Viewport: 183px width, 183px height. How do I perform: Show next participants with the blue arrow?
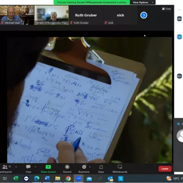(x=144, y=15)
